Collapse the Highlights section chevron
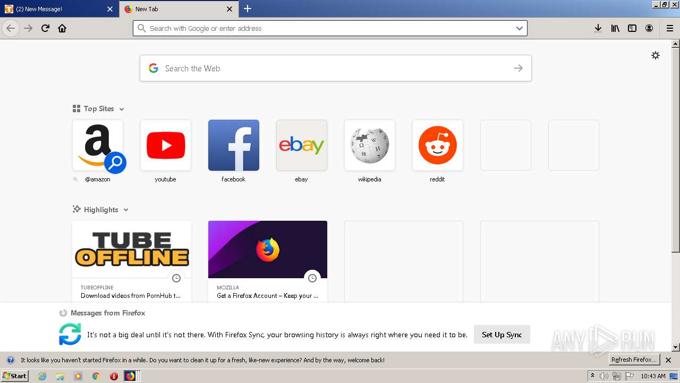This screenshot has width=680, height=383. click(x=126, y=210)
